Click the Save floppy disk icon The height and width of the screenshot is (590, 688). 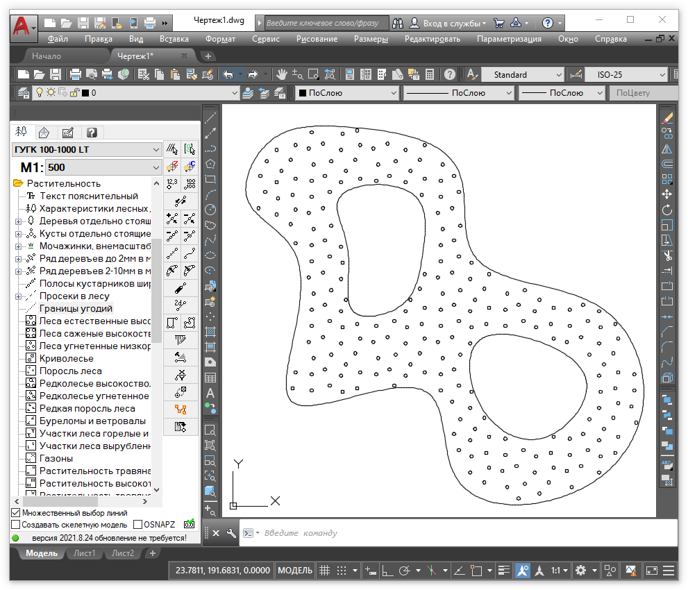[56, 74]
